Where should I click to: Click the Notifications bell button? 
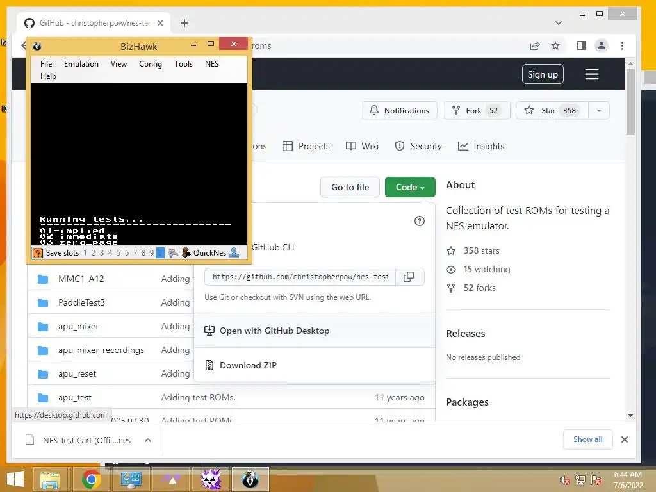click(x=399, y=110)
